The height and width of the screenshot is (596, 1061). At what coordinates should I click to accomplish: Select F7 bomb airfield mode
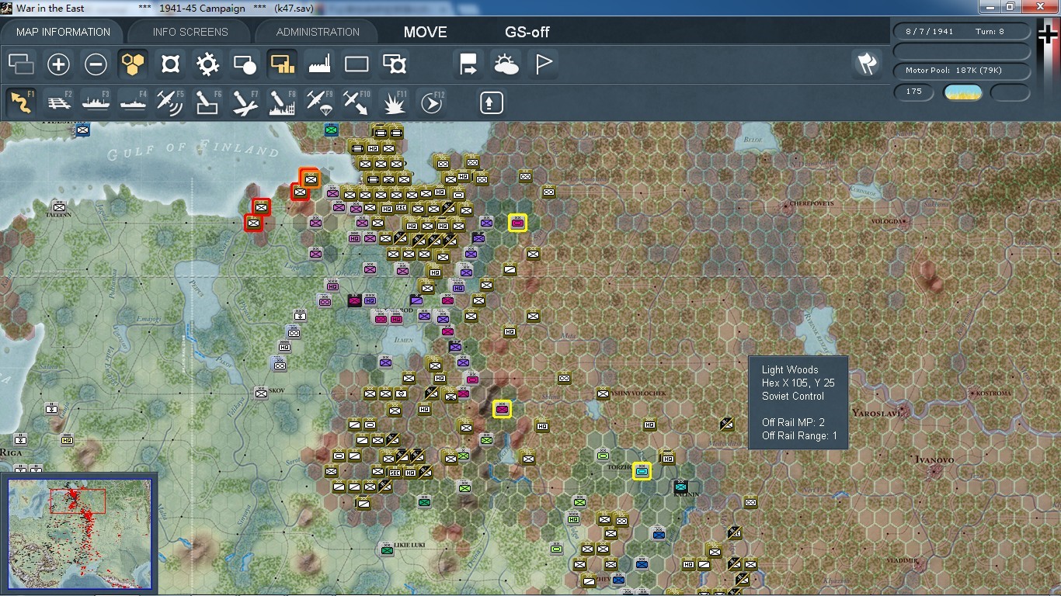point(245,102)
